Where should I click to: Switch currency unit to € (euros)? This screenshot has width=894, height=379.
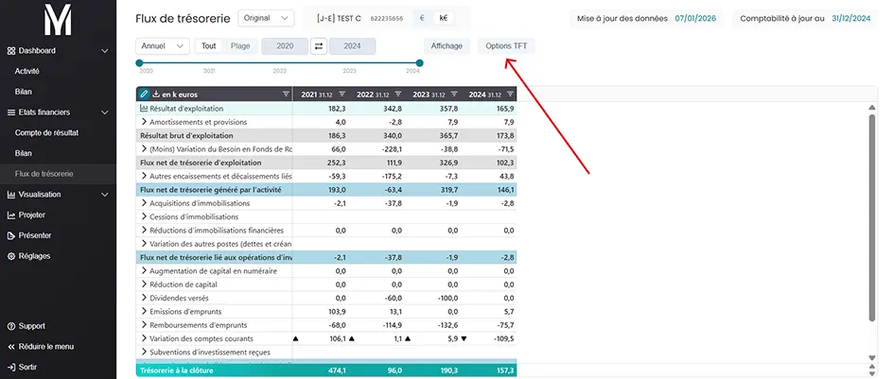423,18
